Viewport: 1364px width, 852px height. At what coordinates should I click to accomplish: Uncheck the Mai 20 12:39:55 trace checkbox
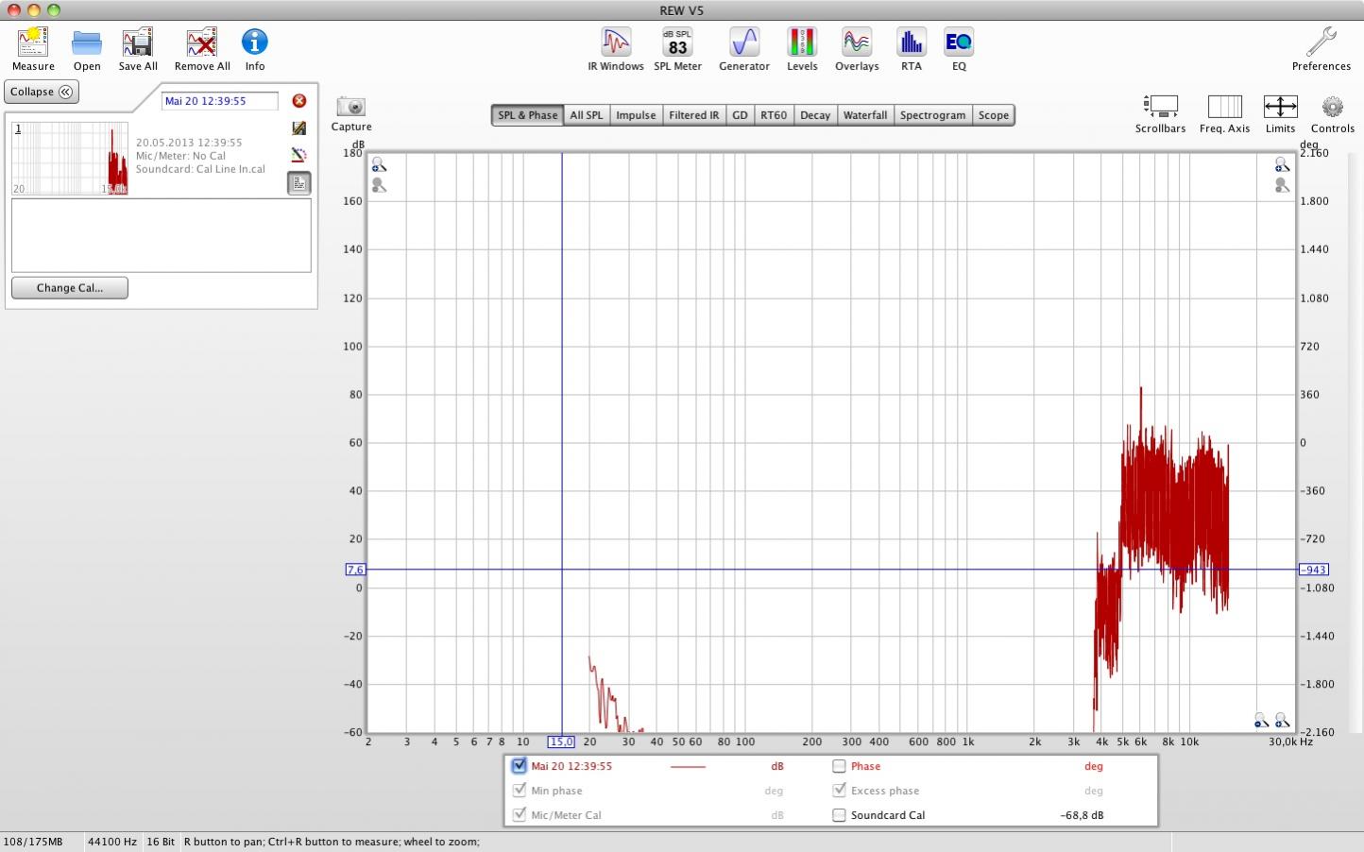pyautogui.click(x=519, y=766)
